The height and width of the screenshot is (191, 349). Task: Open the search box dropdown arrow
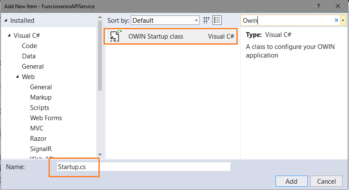(x=343, y=21)
